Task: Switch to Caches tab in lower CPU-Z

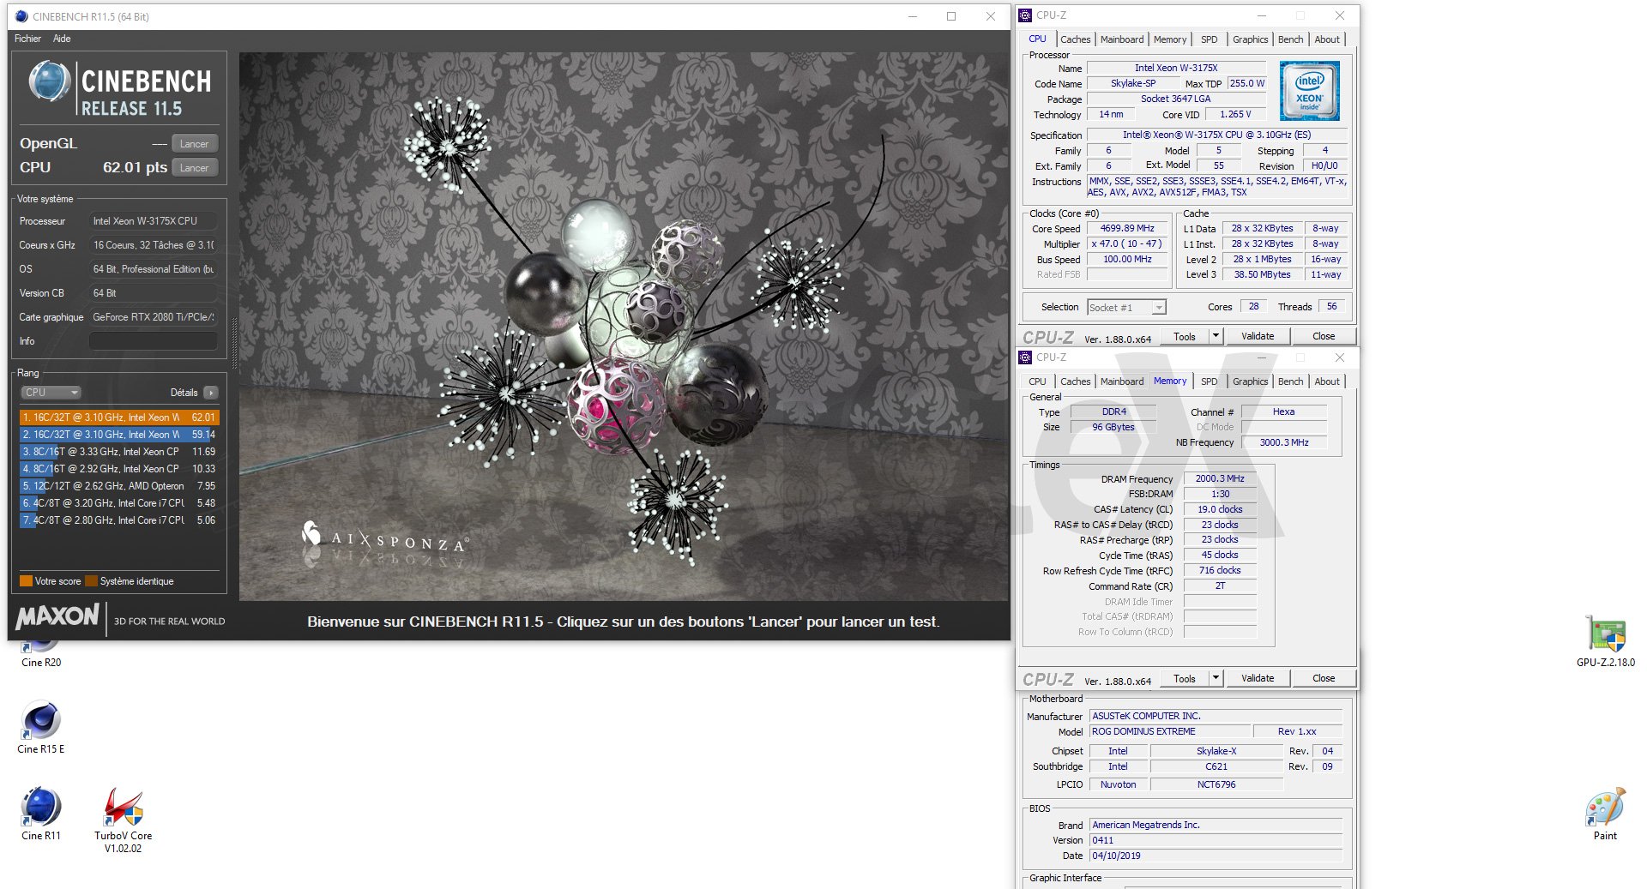Action: (1075, 381)
